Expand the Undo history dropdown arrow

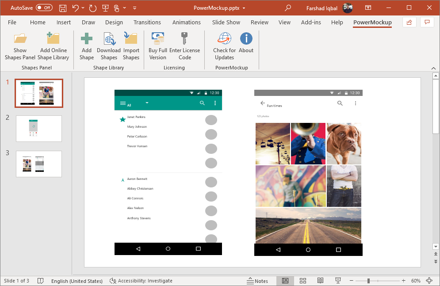point(83,8)
